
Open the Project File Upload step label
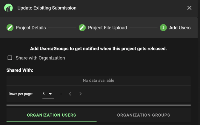pos(107,28)
